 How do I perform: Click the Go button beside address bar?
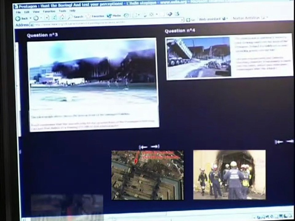(190, 20)
